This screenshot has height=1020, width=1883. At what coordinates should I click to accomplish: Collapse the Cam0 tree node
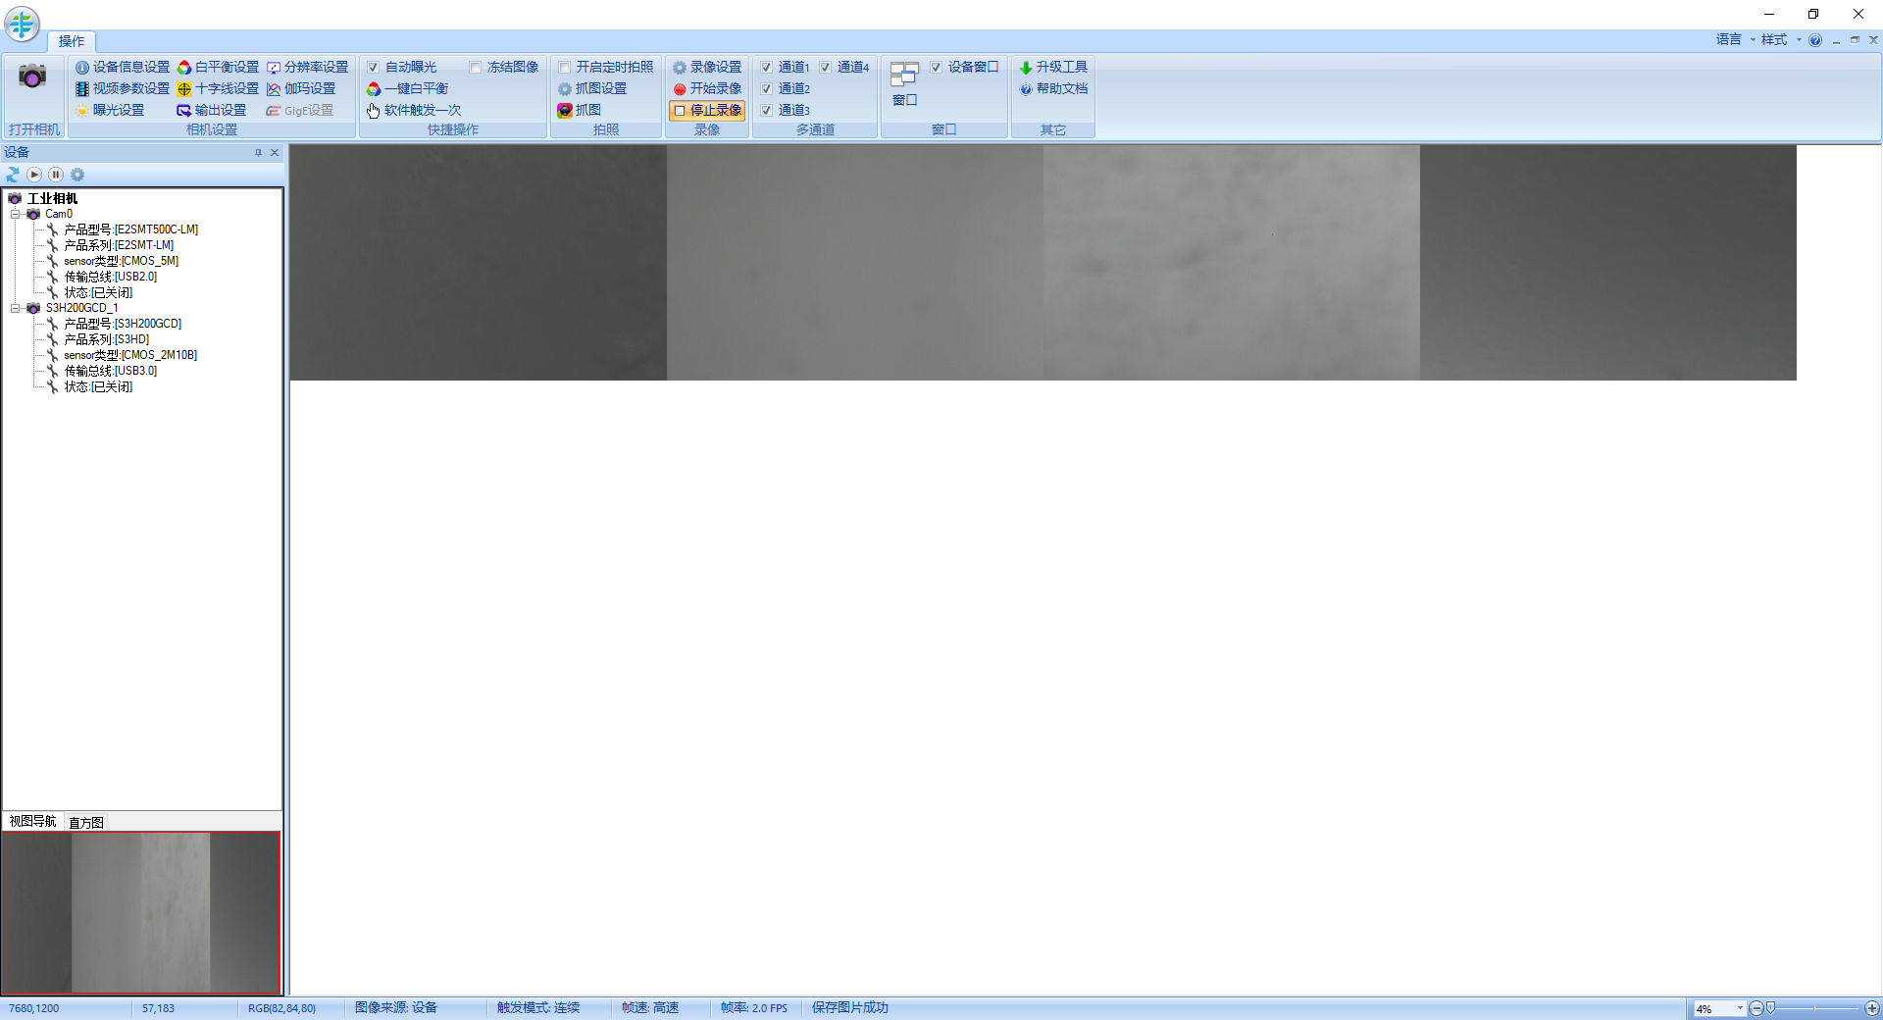click(17, 214)
